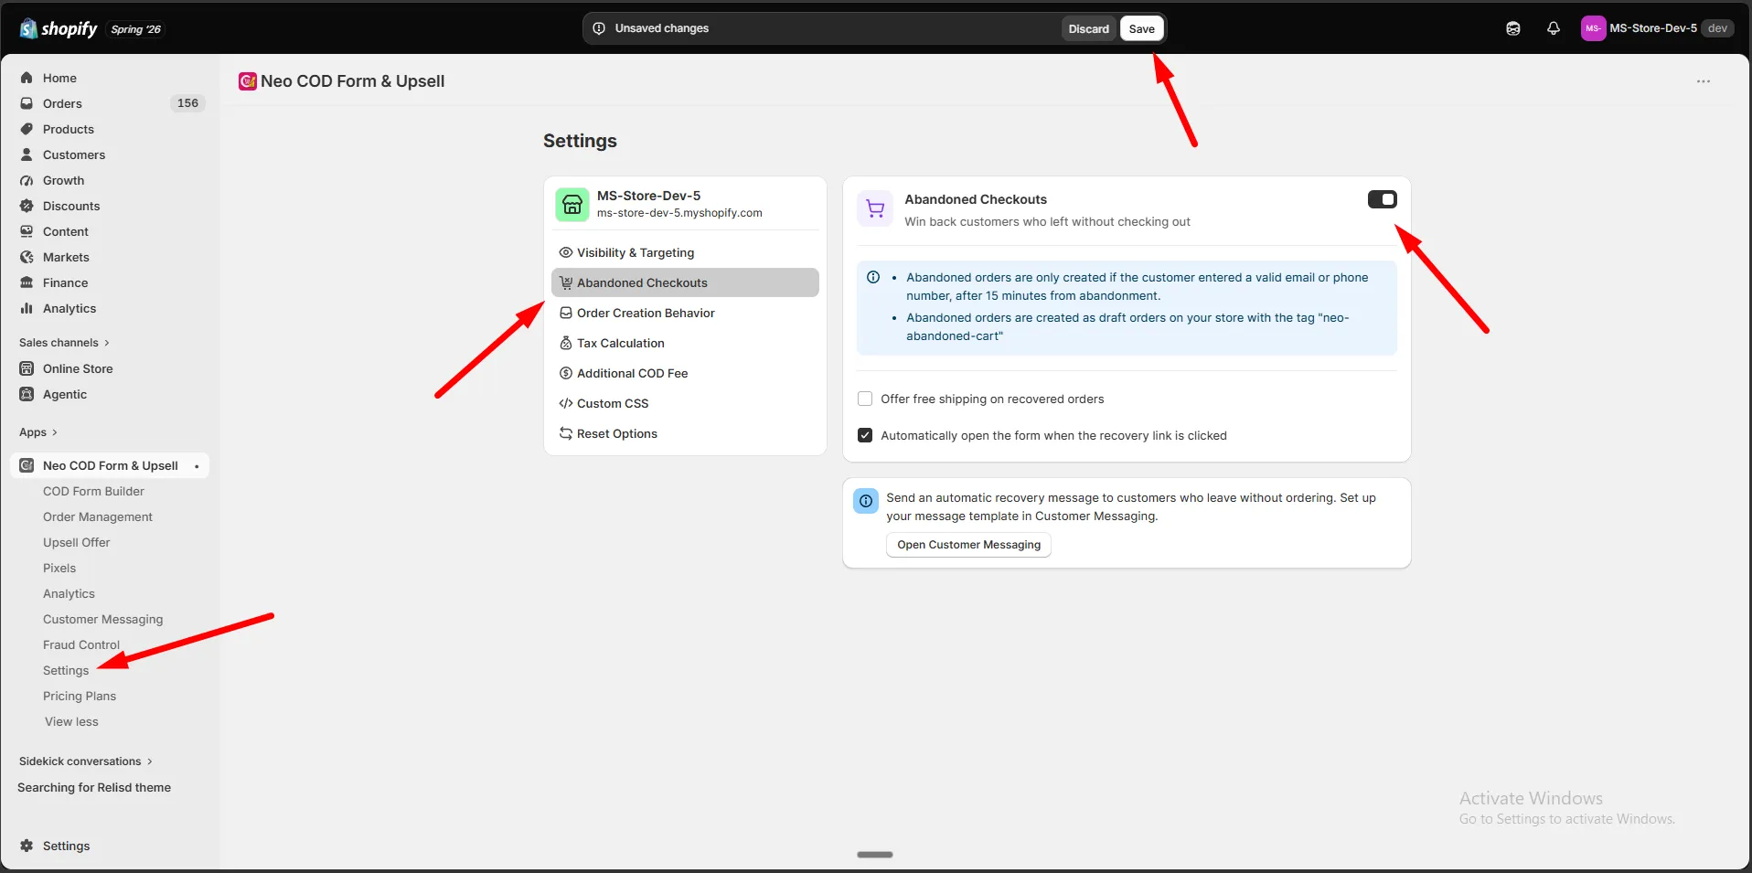
Task: Open Pixels page in app menu
Action: [x=59, y=568]
